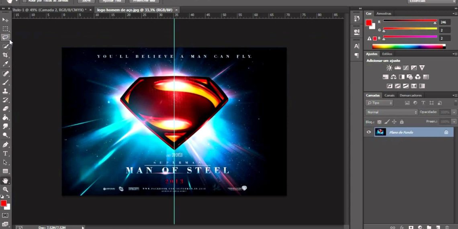This screenshot has height=229, width=458.
Task: Open the History panel icon
Action: [x=357, y=18]
